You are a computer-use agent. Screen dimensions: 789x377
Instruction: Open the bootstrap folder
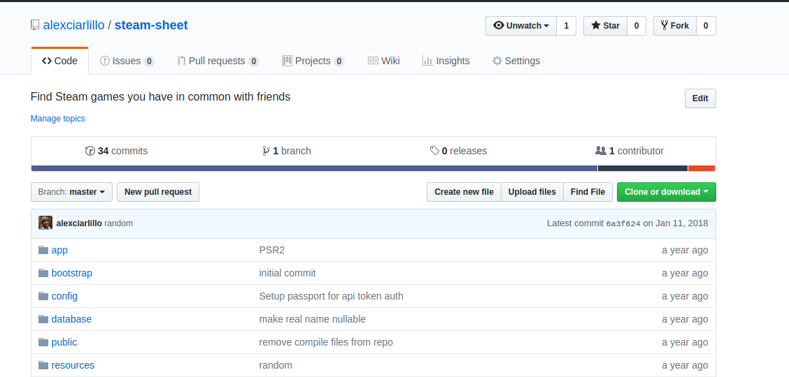coord(71,273)
